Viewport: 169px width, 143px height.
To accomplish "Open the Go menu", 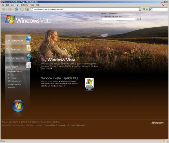I will (x=17, y=5).
